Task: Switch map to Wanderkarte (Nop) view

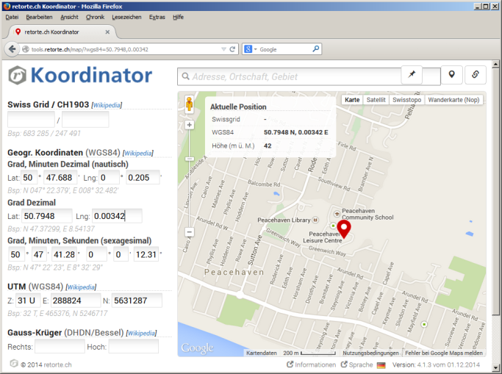Action: click(453, 100)
